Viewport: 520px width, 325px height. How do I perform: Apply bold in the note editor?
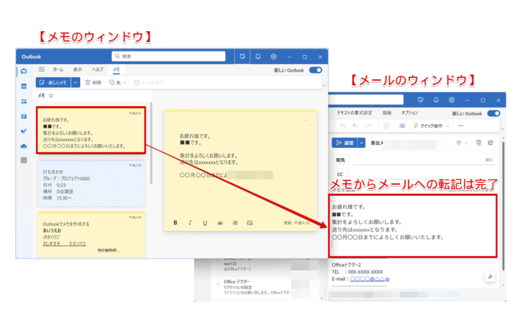[x=175, y=223]
